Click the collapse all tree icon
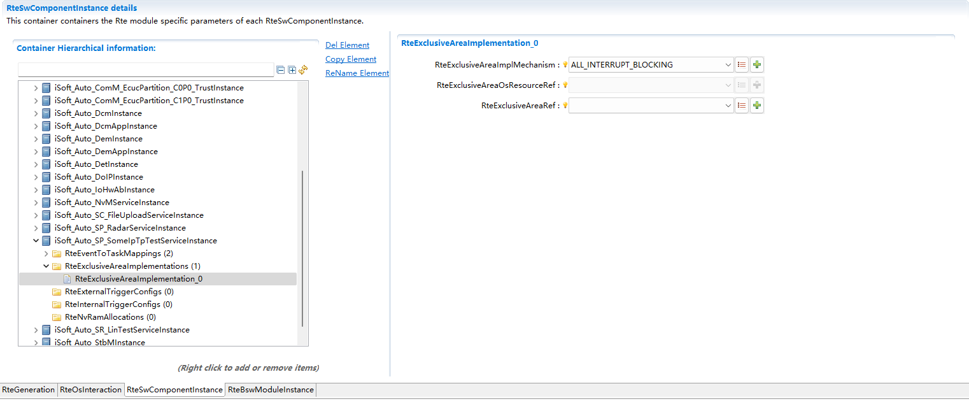 coord(281,70)
